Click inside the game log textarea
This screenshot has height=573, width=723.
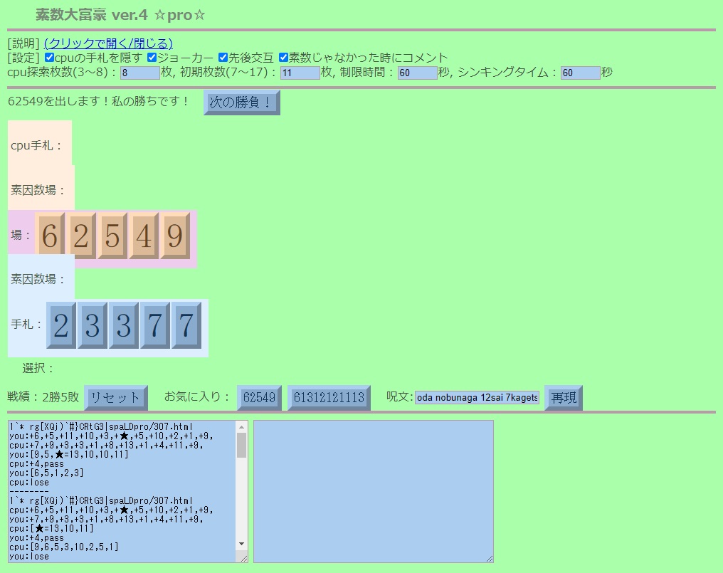click(x=122, y=491)
